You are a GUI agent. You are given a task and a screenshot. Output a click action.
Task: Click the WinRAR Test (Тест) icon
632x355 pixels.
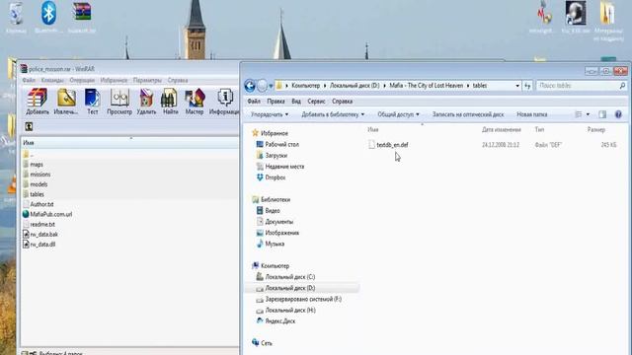pos(93,98)
